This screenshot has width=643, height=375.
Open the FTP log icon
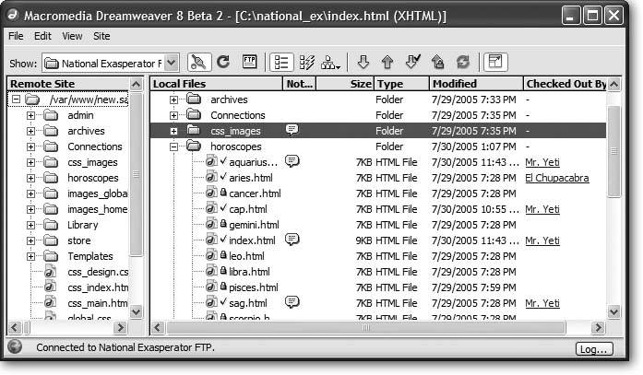(248, 63)
